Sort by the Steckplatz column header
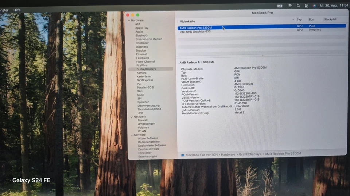Viewport: 350px width, 196px height. (331, 19)
